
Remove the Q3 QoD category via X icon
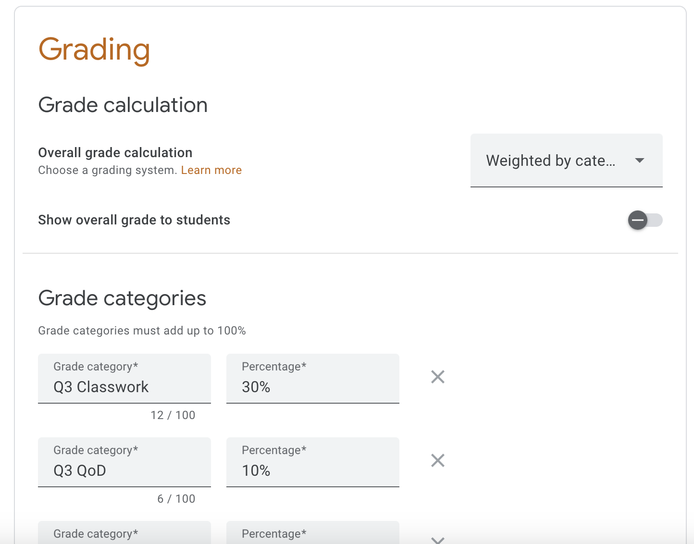(437, 460)
